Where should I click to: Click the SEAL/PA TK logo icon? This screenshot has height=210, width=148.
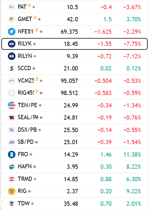pos(12,118)
